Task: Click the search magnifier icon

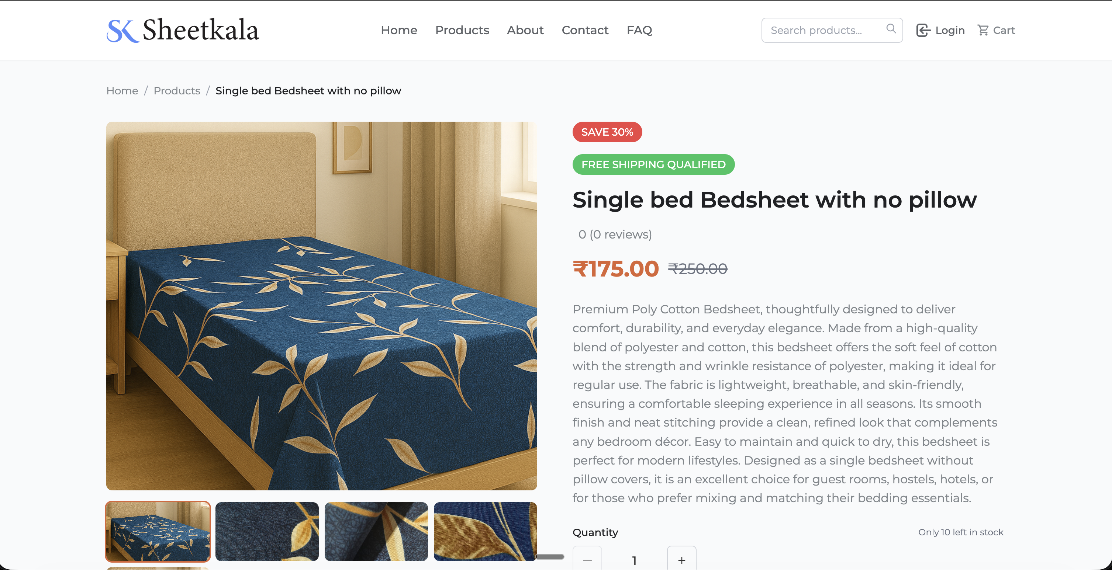Action: click(891, 29)
